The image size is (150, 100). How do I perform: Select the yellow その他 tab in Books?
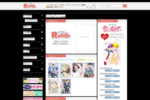tap(89, 60)
